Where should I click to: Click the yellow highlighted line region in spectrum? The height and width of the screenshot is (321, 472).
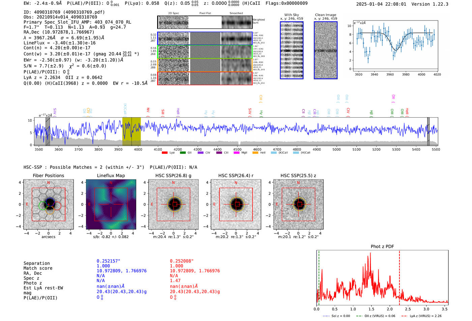click(x=131, y=131)
